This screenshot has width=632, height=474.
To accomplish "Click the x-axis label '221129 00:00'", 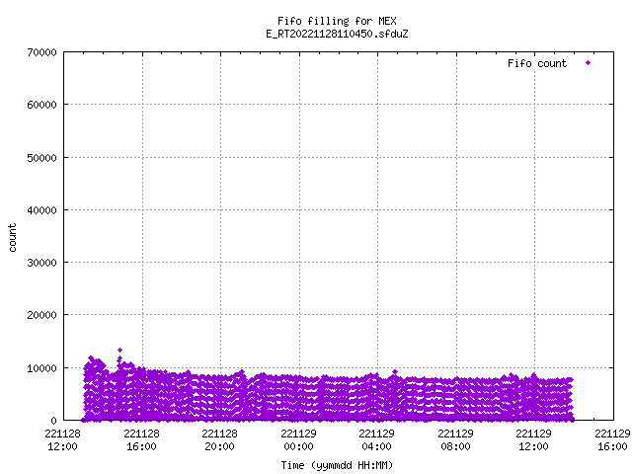I will tap(298, 440).
